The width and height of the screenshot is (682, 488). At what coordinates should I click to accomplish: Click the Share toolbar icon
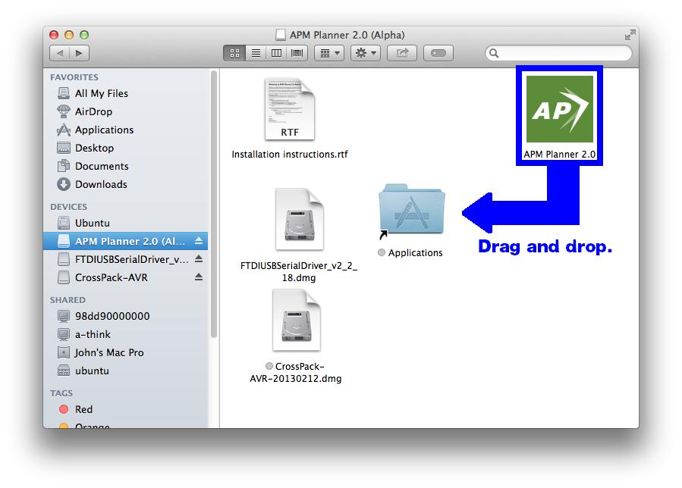[401, 52]
